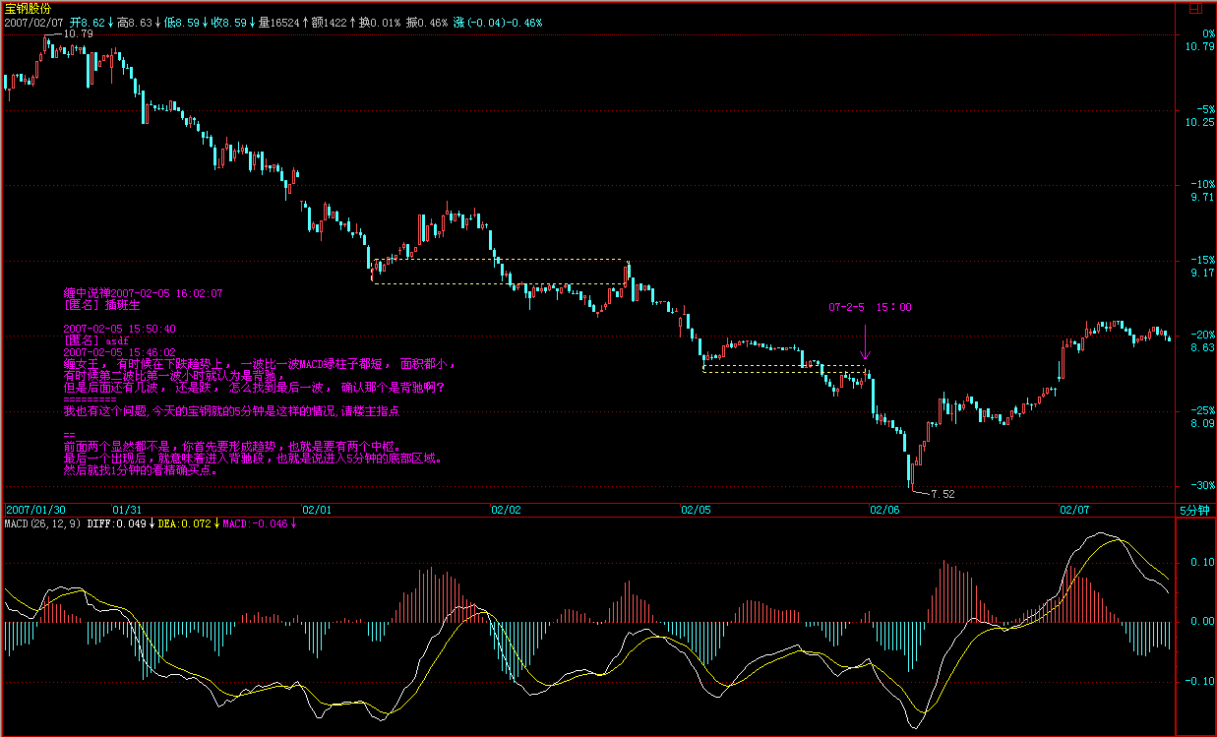Click the 07-2-5 15:00 annotation label
The image size is (1217, 737).
(870, 307)
